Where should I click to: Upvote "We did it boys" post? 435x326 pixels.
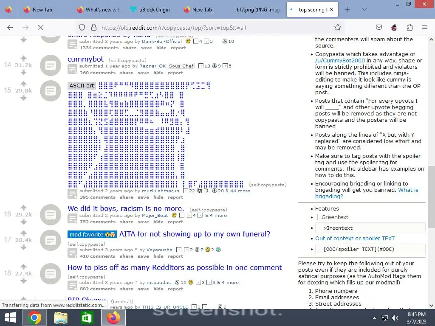pyautogui.click(x=24, y=207)
